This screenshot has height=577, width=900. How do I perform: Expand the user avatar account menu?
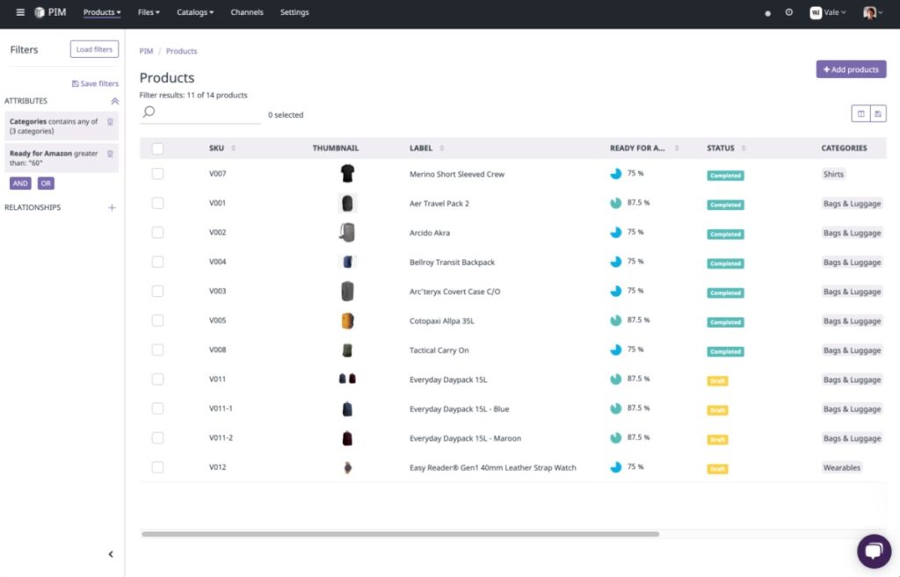pyautogui.click(x=871, y=12)
